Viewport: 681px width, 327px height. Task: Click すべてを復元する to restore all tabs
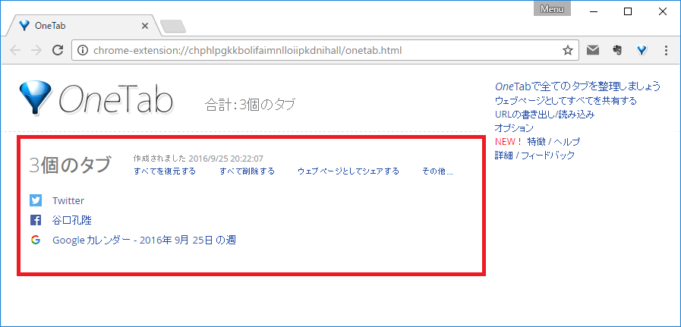pos(164,171)
